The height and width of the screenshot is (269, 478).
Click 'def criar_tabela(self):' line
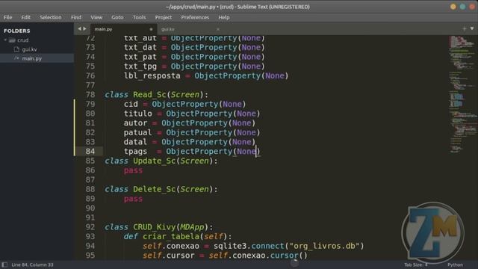point(178,236)
